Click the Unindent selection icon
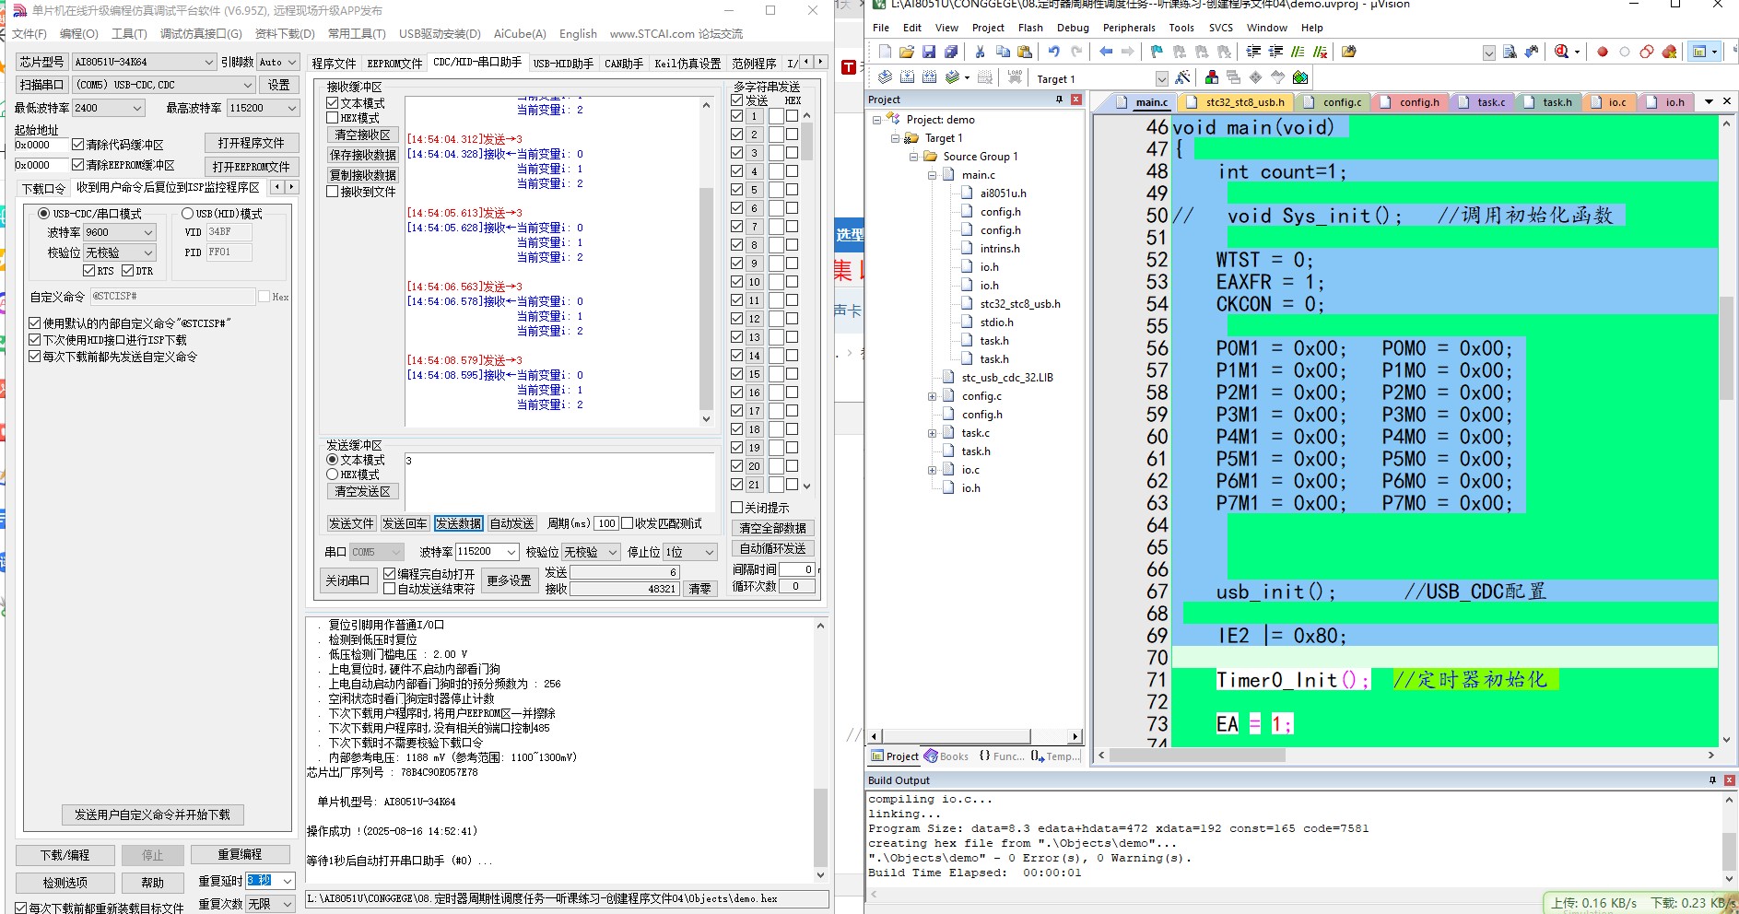The image size is (1739, 914). tap(1275, 52)
